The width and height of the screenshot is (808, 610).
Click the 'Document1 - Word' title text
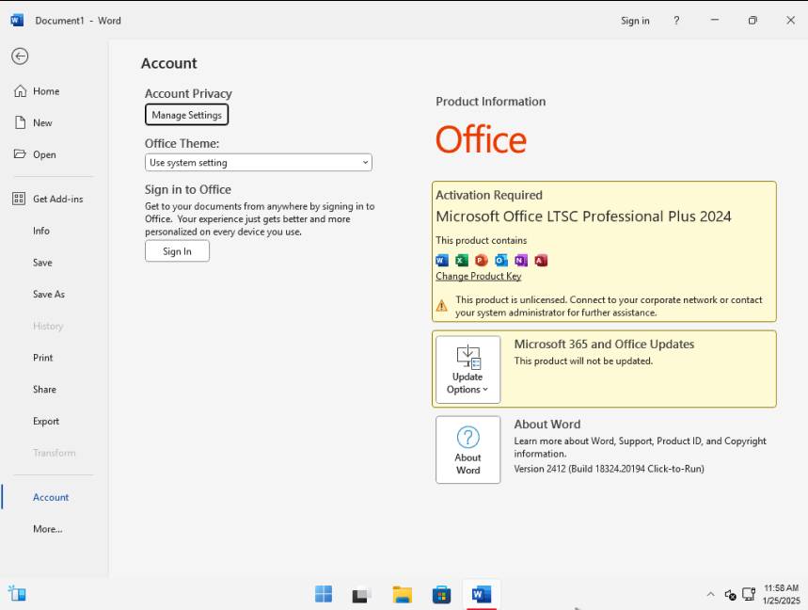coord(78,21)
